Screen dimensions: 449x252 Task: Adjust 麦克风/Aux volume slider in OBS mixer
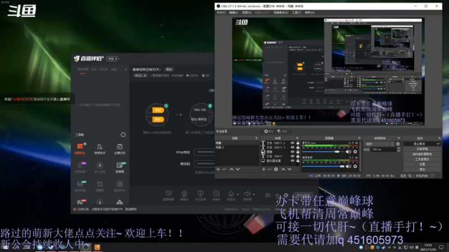pos(323,152)
